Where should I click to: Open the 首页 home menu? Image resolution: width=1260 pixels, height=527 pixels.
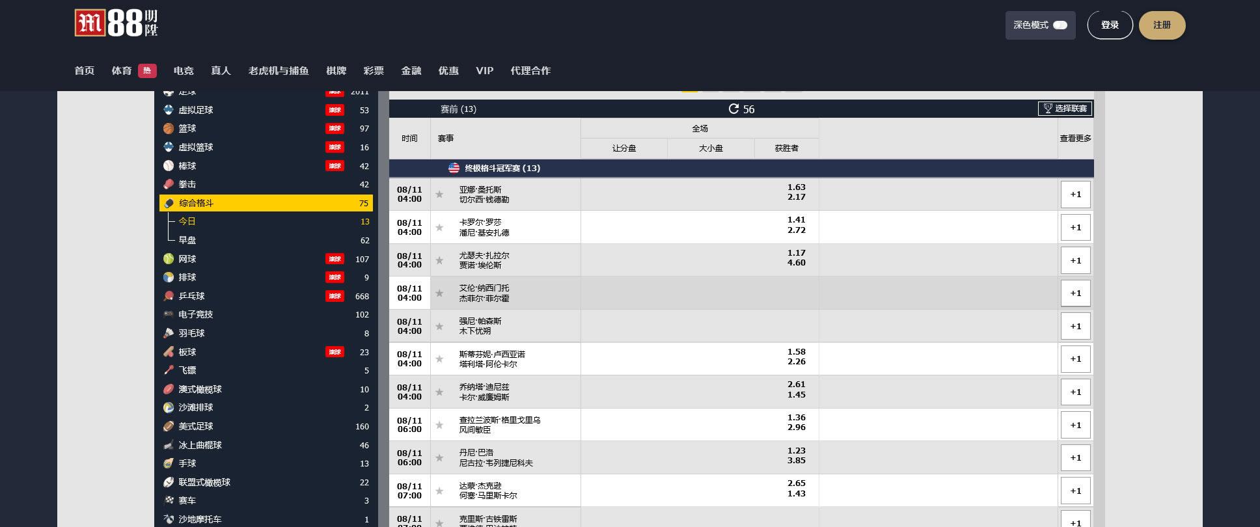(x=85, y=71)
